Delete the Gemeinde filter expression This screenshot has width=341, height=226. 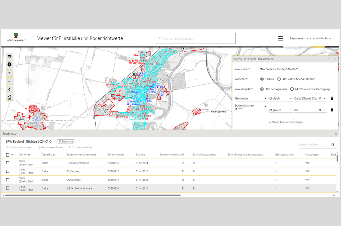pyautogui.click(x=332, y=98)
